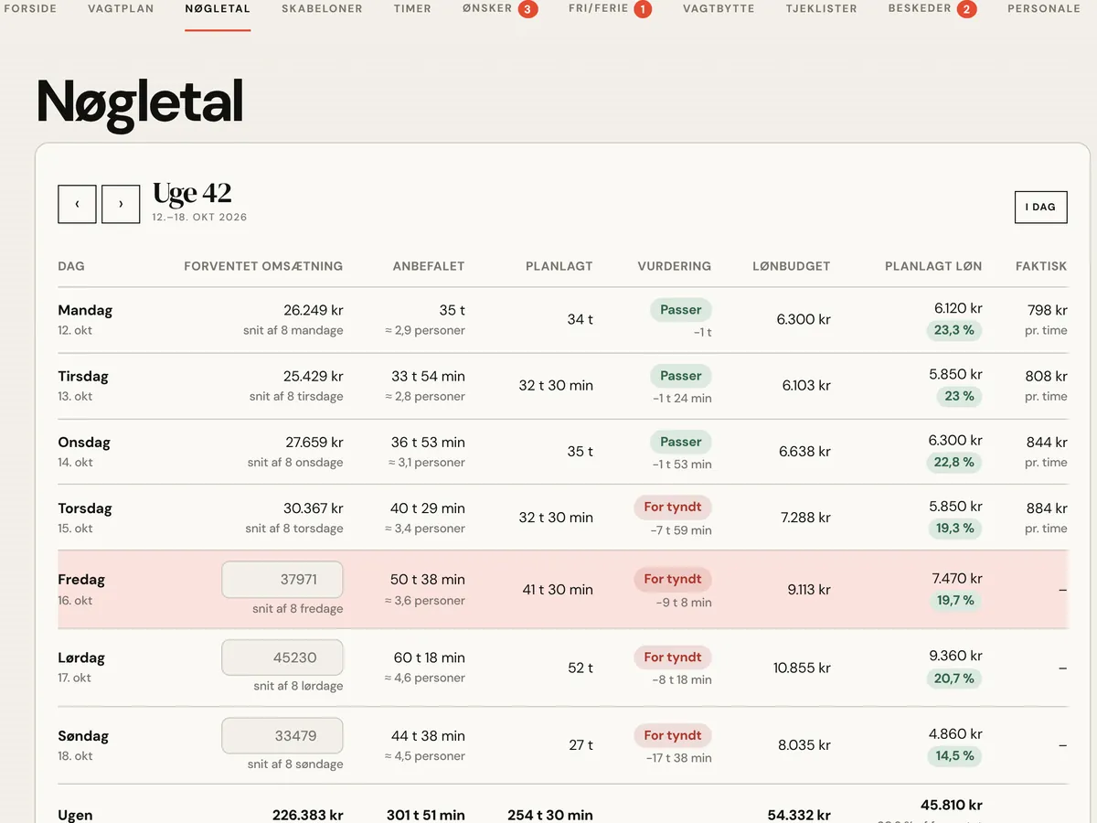Click Mandag expected revenue 26.249 kr
1097x823 pixels.
pos(314,310)
